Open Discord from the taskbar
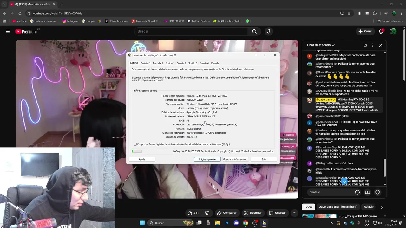This screenshot has width=406, height=228. click(x=236, y=223)
